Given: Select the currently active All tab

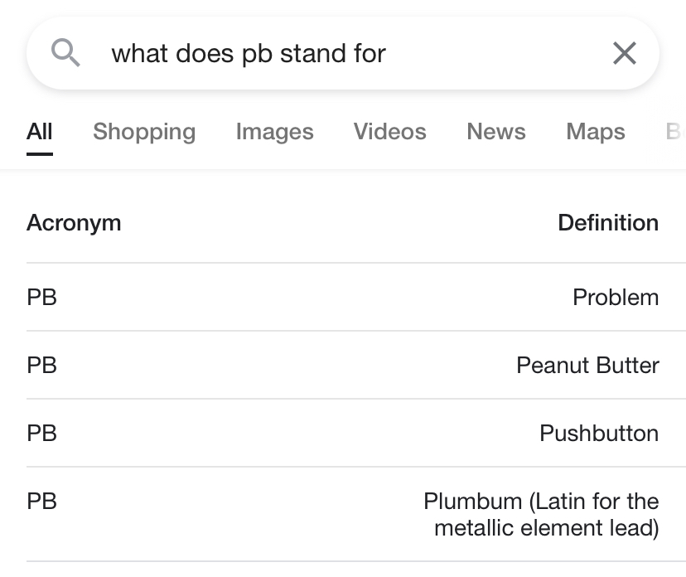Looking at the screenshot, I should click(39, 131).
